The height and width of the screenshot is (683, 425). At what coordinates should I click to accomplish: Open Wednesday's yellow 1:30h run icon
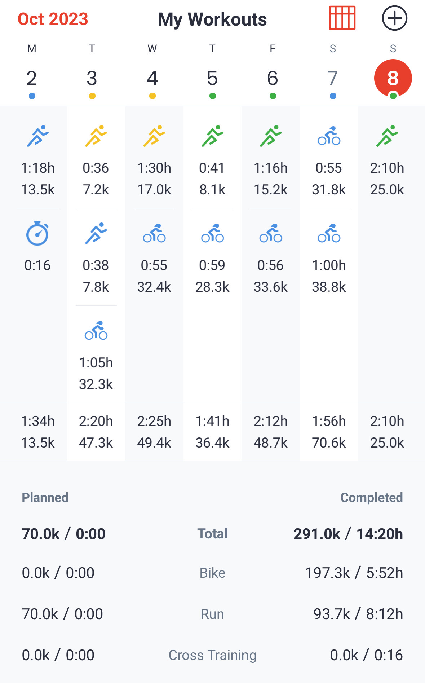click(x=154, y=136)
